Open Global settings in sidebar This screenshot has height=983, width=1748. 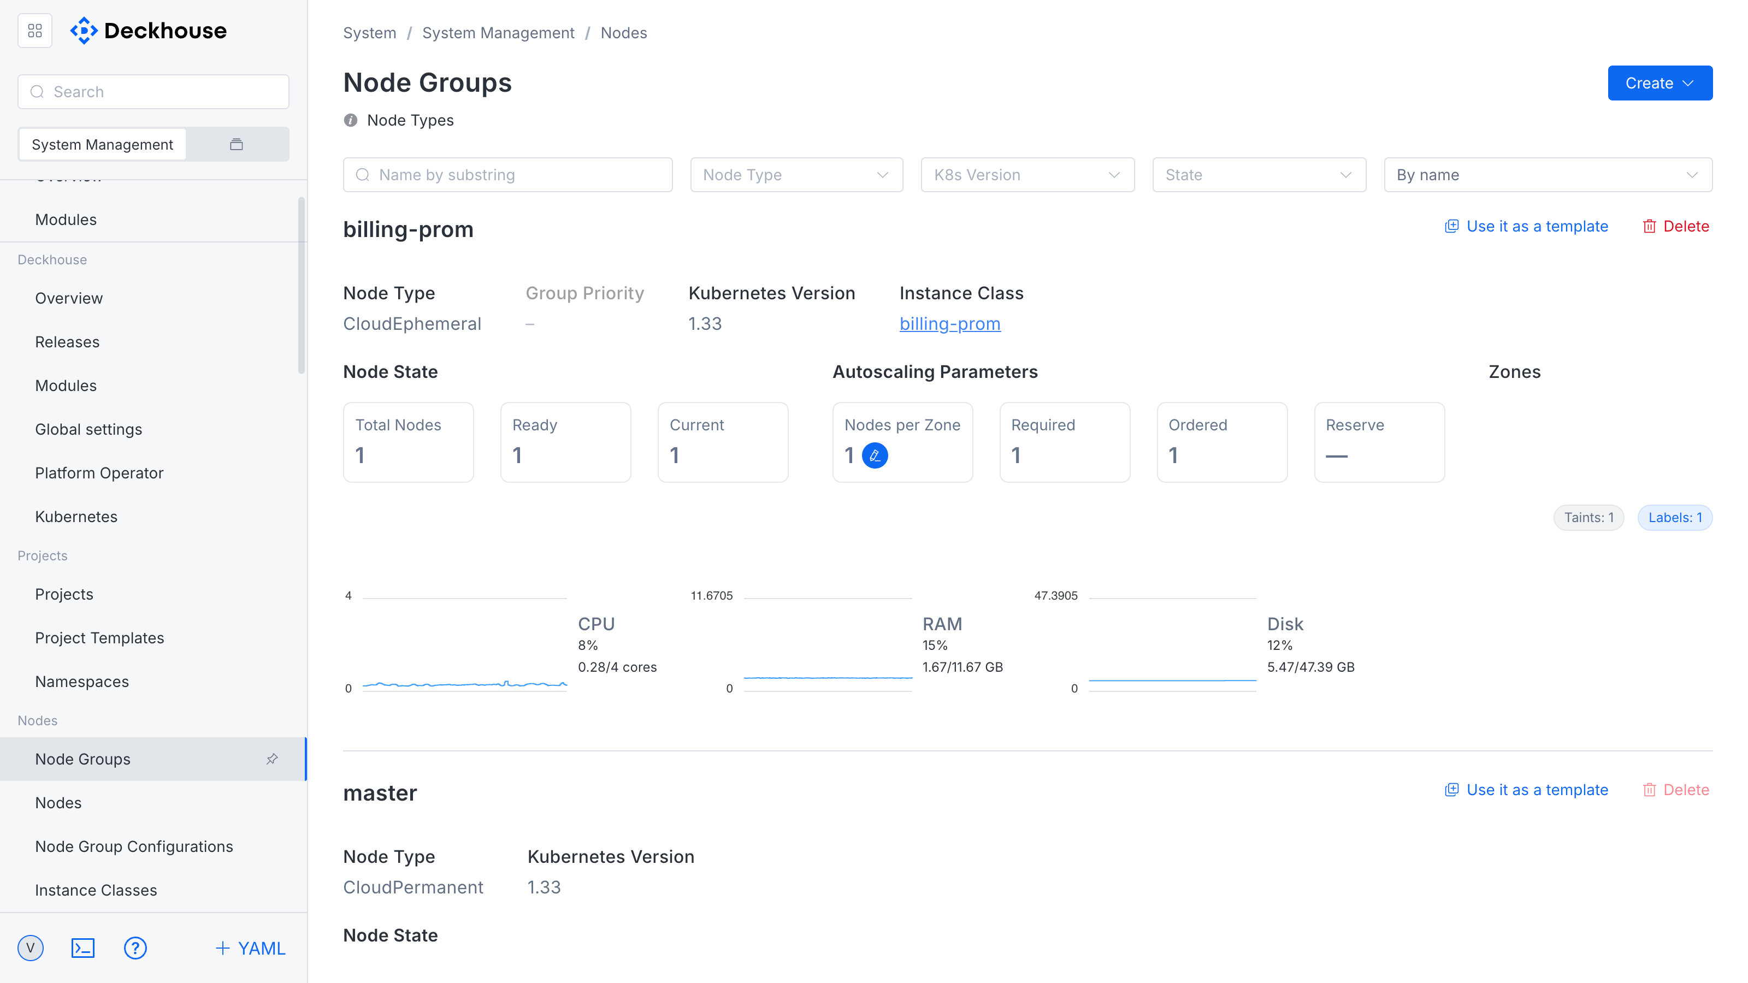[x=153, y=429]
